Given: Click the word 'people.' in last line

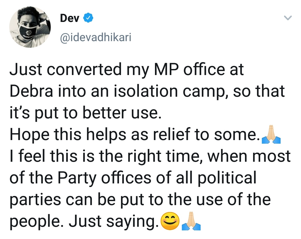Looking at the screenshot, I should (37, 221).
